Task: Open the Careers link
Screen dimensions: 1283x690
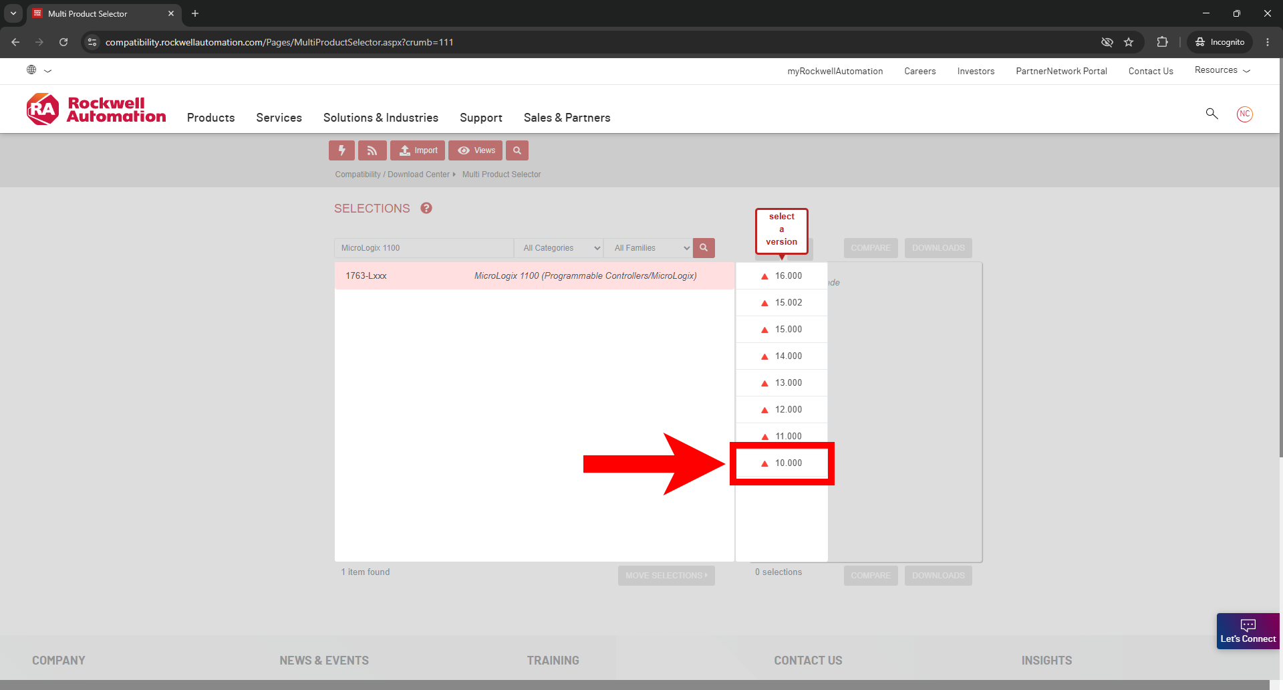Action: pyautogui.click(x=920, y=72)
